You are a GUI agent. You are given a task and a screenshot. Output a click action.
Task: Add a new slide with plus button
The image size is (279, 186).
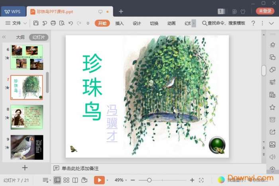(25, 168)
